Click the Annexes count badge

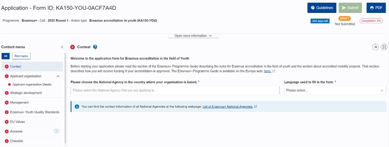click(x=57, y=131)
